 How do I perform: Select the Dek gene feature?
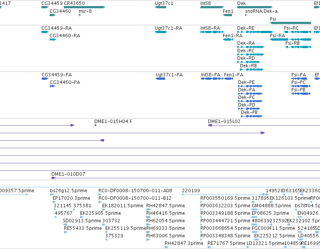coord(255,7)
